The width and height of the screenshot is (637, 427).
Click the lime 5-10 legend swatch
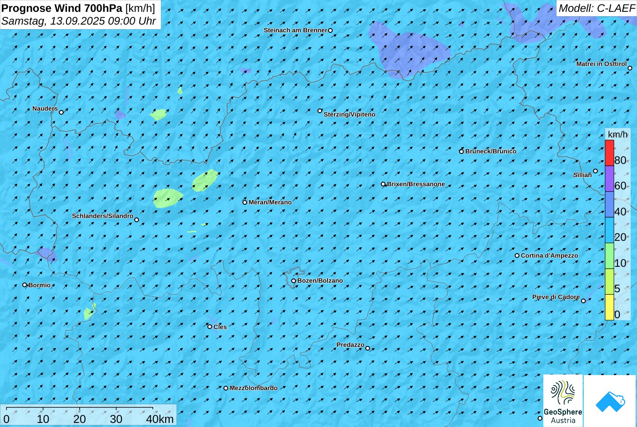[609, 281]
